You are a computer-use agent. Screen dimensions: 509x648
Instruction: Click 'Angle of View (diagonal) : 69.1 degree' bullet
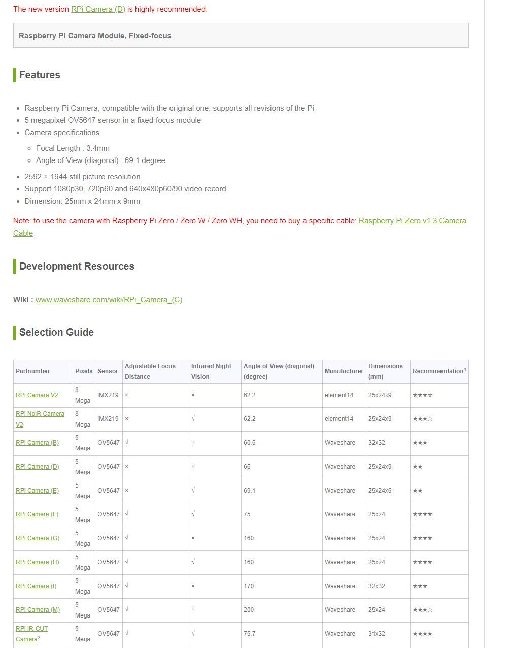pos(100,160)
